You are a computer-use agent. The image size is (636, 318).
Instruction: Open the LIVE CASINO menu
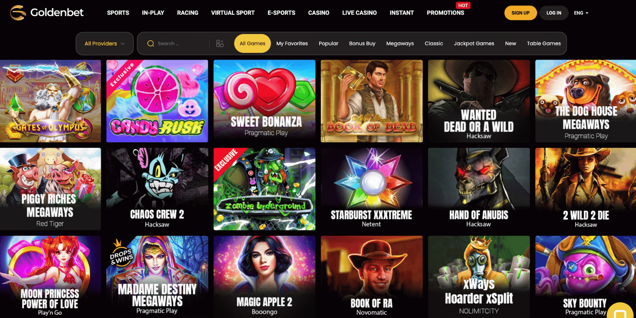coord(359,13)
